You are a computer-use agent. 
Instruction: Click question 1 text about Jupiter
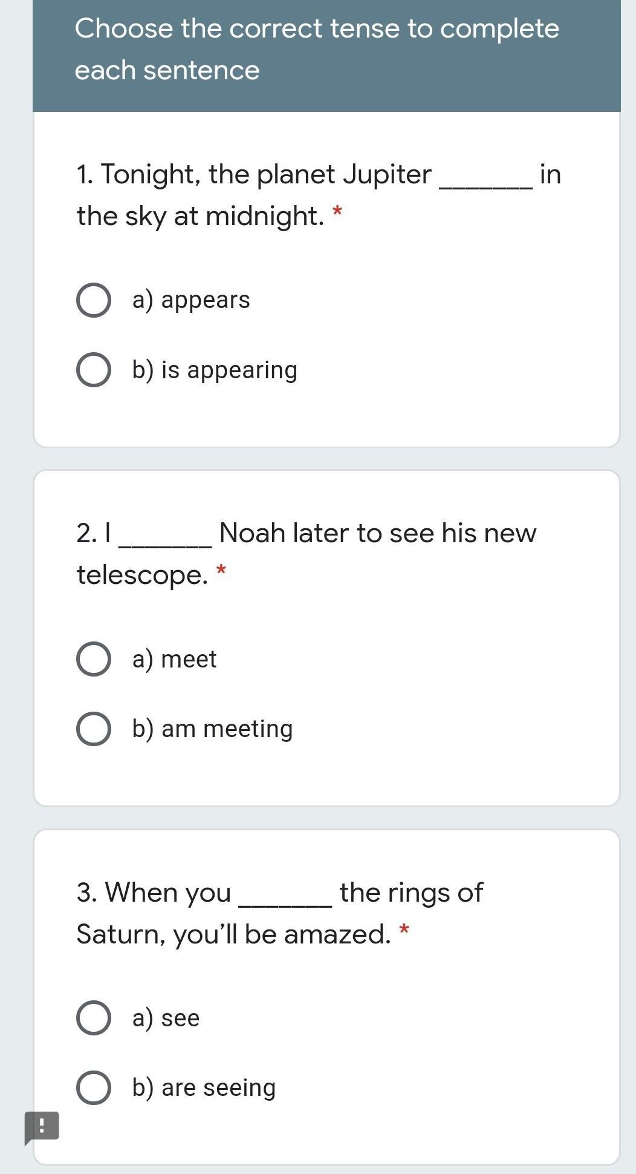pos(319,195)
